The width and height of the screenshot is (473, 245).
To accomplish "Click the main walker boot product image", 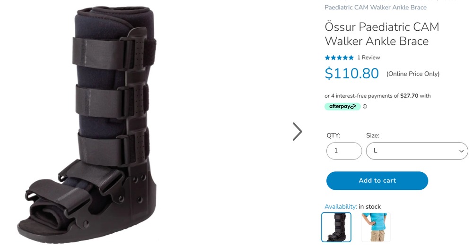I will point(88,125).
